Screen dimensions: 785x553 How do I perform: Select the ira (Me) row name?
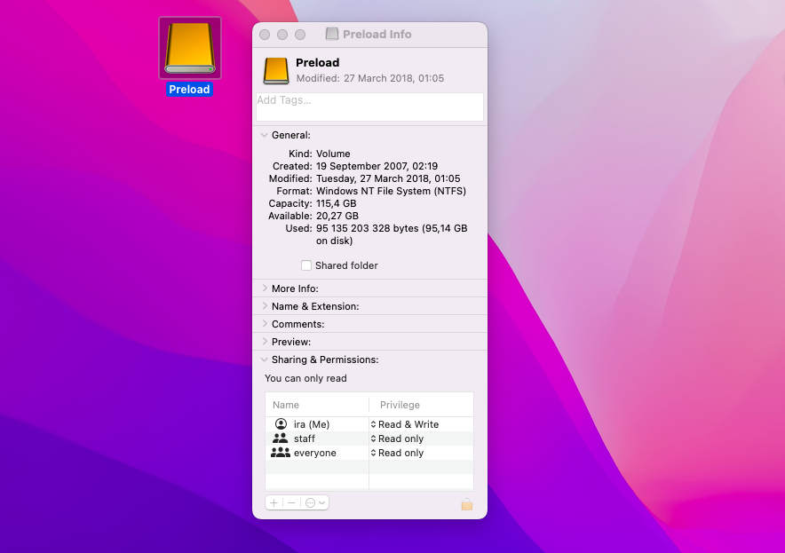coord(312,424)
